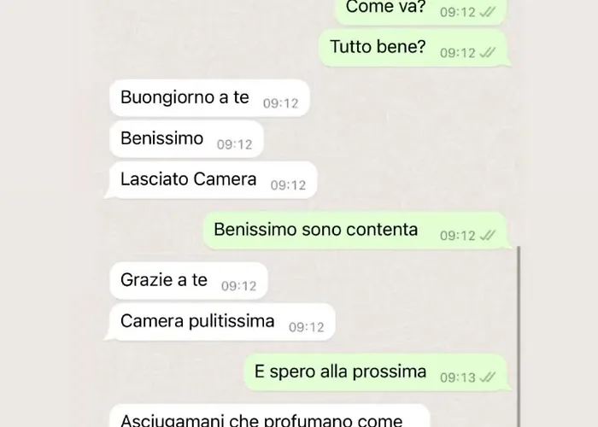
Task: Tap the 'Grazie a te' message bubble
Action: (189, 281)
